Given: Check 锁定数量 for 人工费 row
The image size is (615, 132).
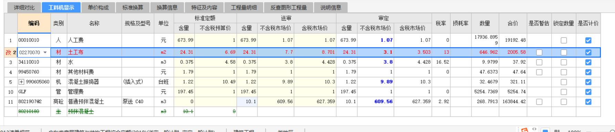Looking at the screenshot, I should 564,41.
